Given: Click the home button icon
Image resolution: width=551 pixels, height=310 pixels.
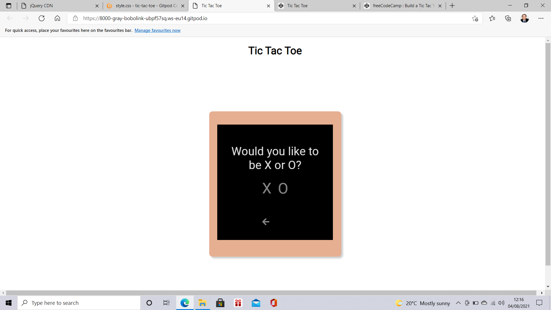Looking at the screenshot, I should (57, 18).
